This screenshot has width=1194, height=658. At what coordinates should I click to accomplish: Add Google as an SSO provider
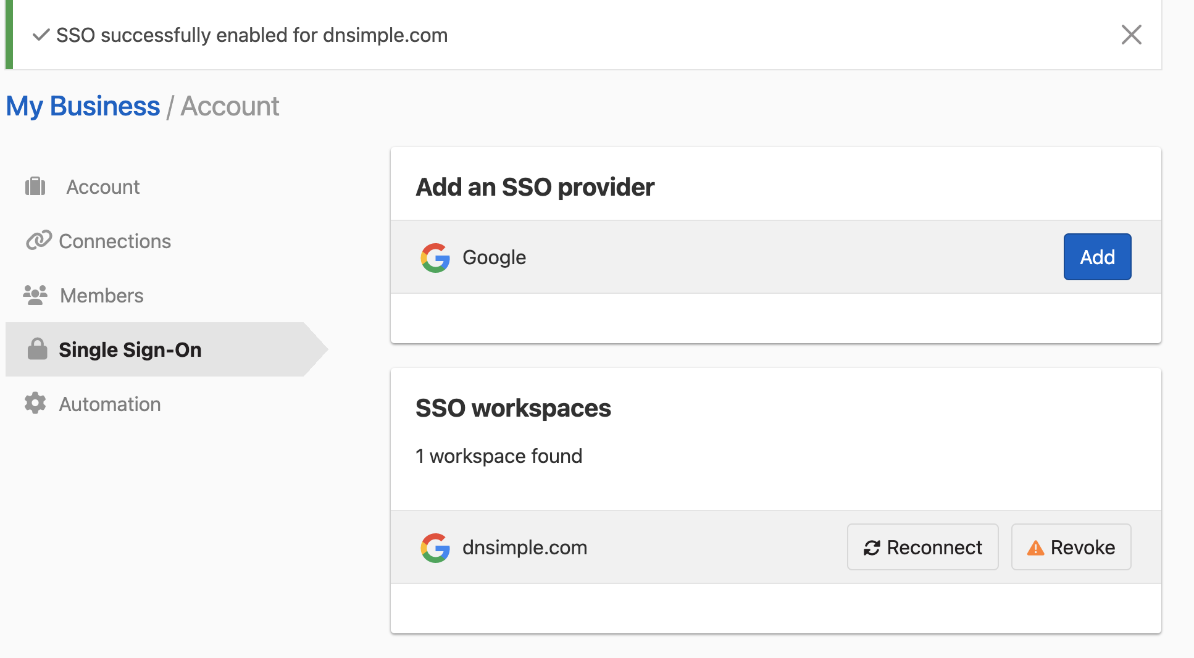click(x=1097, y=257)
